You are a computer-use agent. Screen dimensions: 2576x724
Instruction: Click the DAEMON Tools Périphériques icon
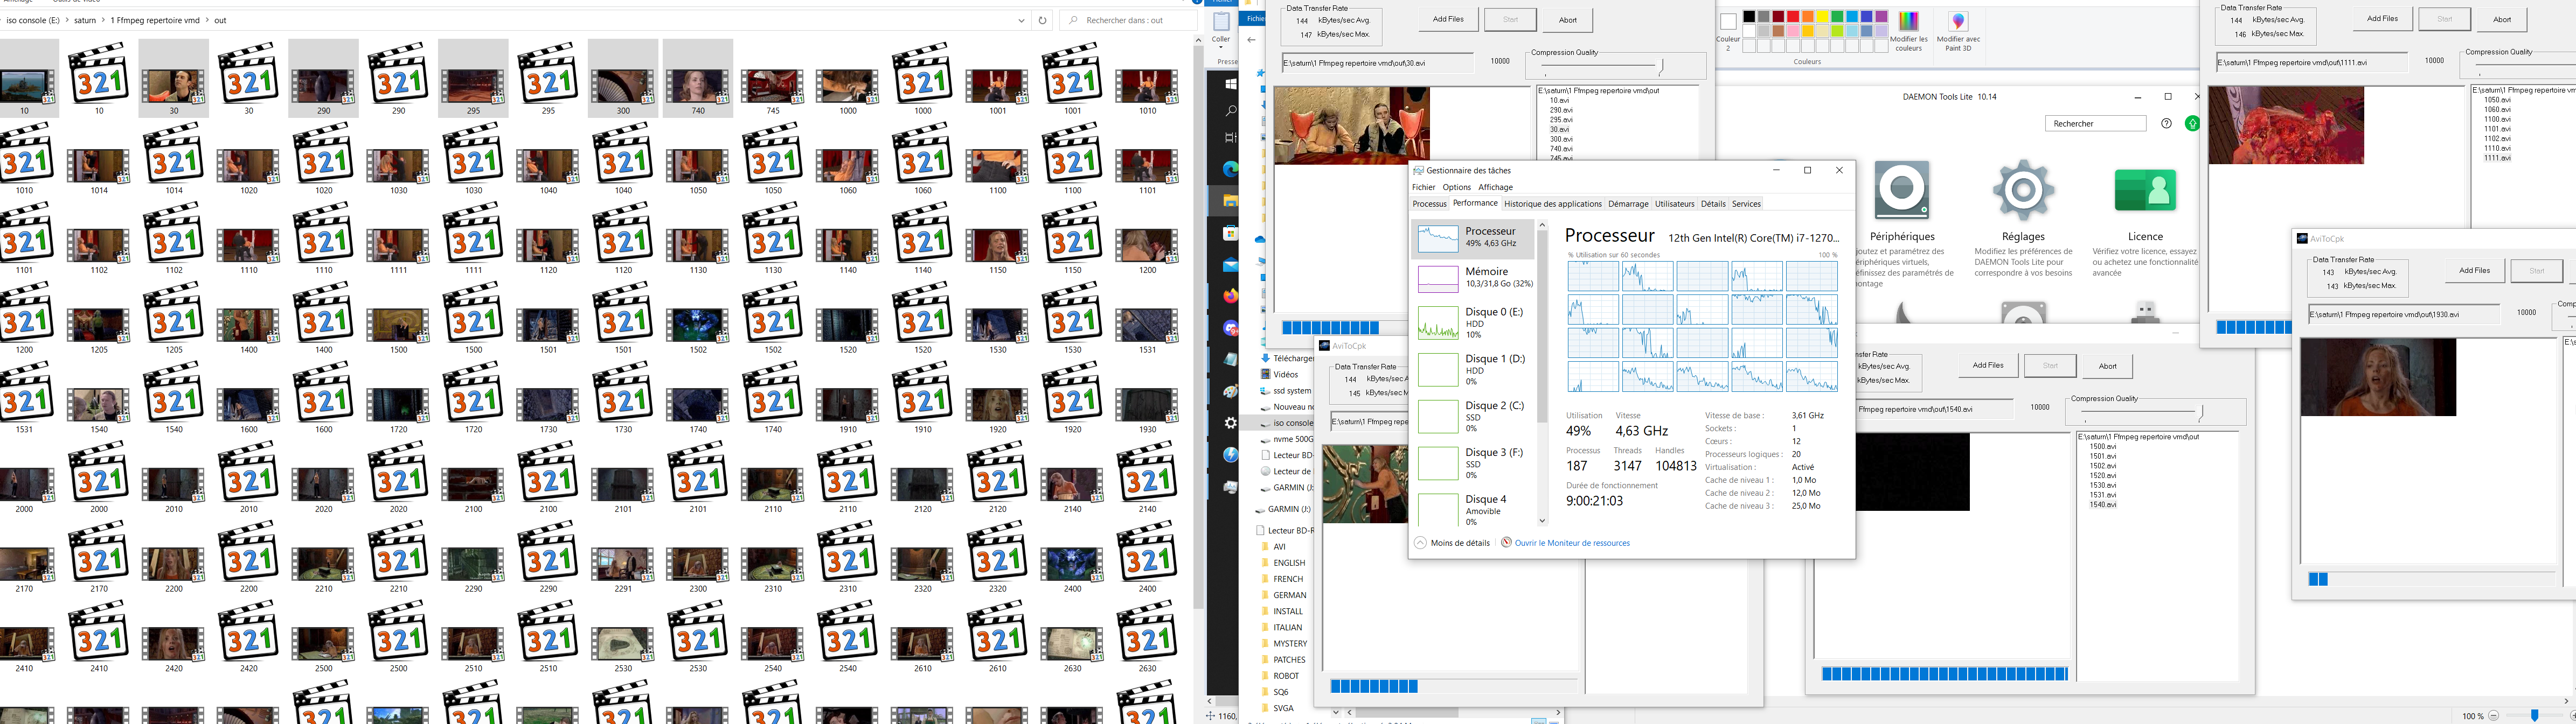click(1901, 189)
